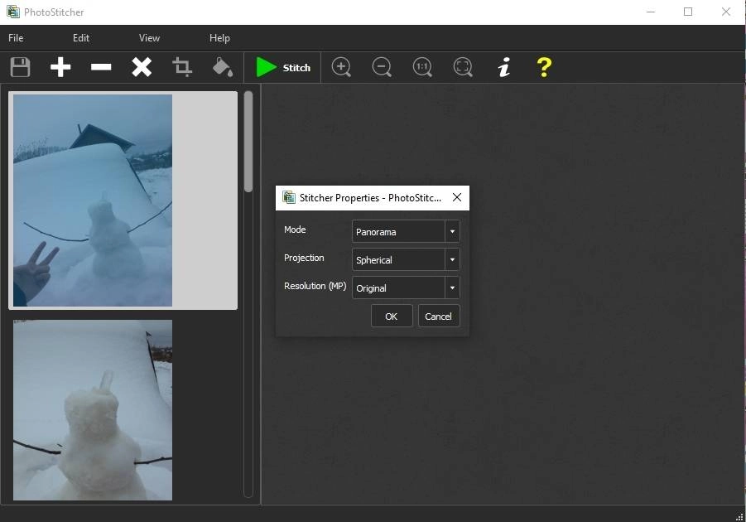Clear all images with the X icon
The image size is (746, 522).
point(142,67)
